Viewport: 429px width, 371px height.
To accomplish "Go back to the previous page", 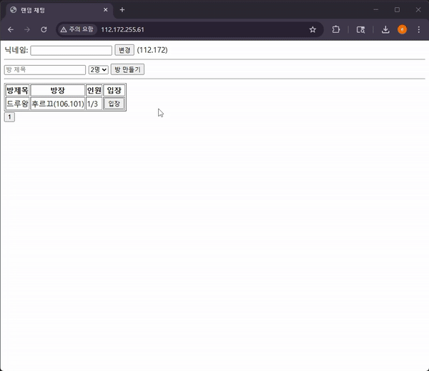I will coord(11,29).
